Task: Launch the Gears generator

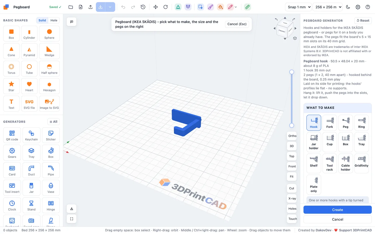Action: point(12,153)
